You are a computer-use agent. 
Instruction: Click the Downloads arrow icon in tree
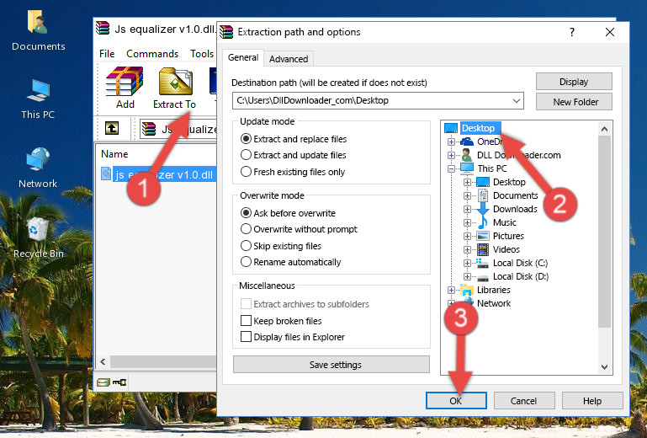point(482,209)
